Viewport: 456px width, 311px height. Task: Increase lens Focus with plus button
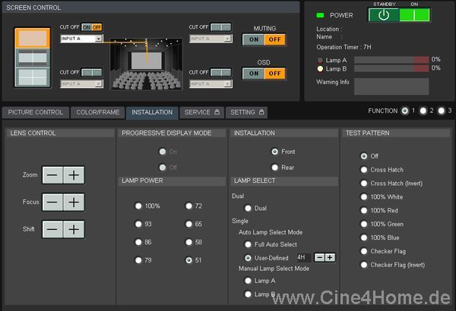(x=74, y=203)
